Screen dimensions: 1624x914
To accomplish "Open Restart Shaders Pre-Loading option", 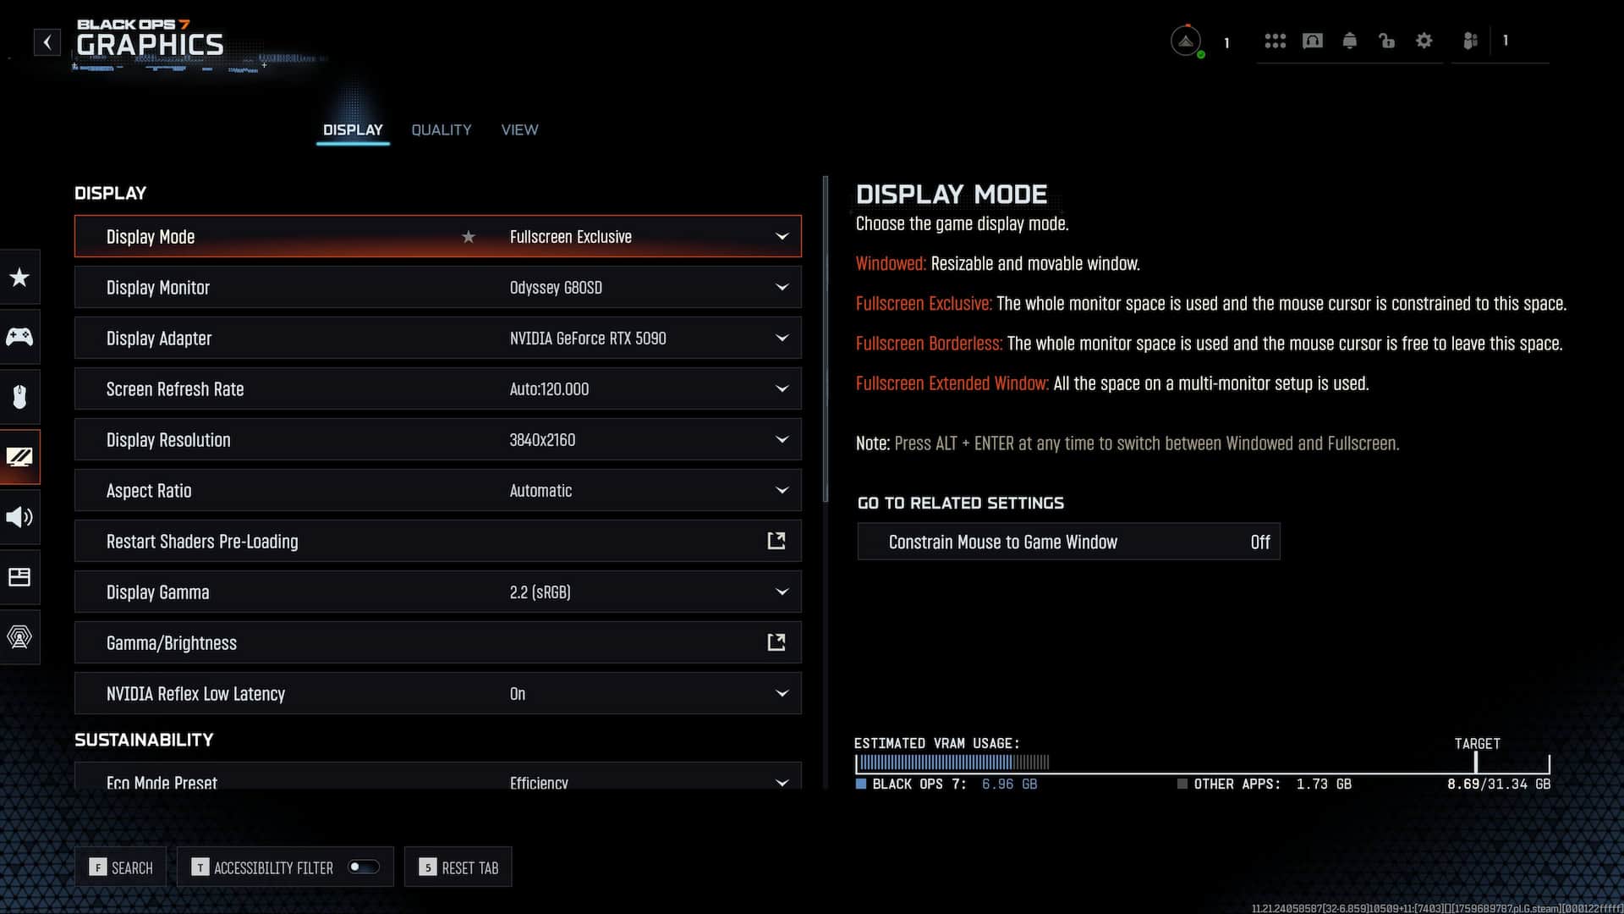I will tap(776, 542).
